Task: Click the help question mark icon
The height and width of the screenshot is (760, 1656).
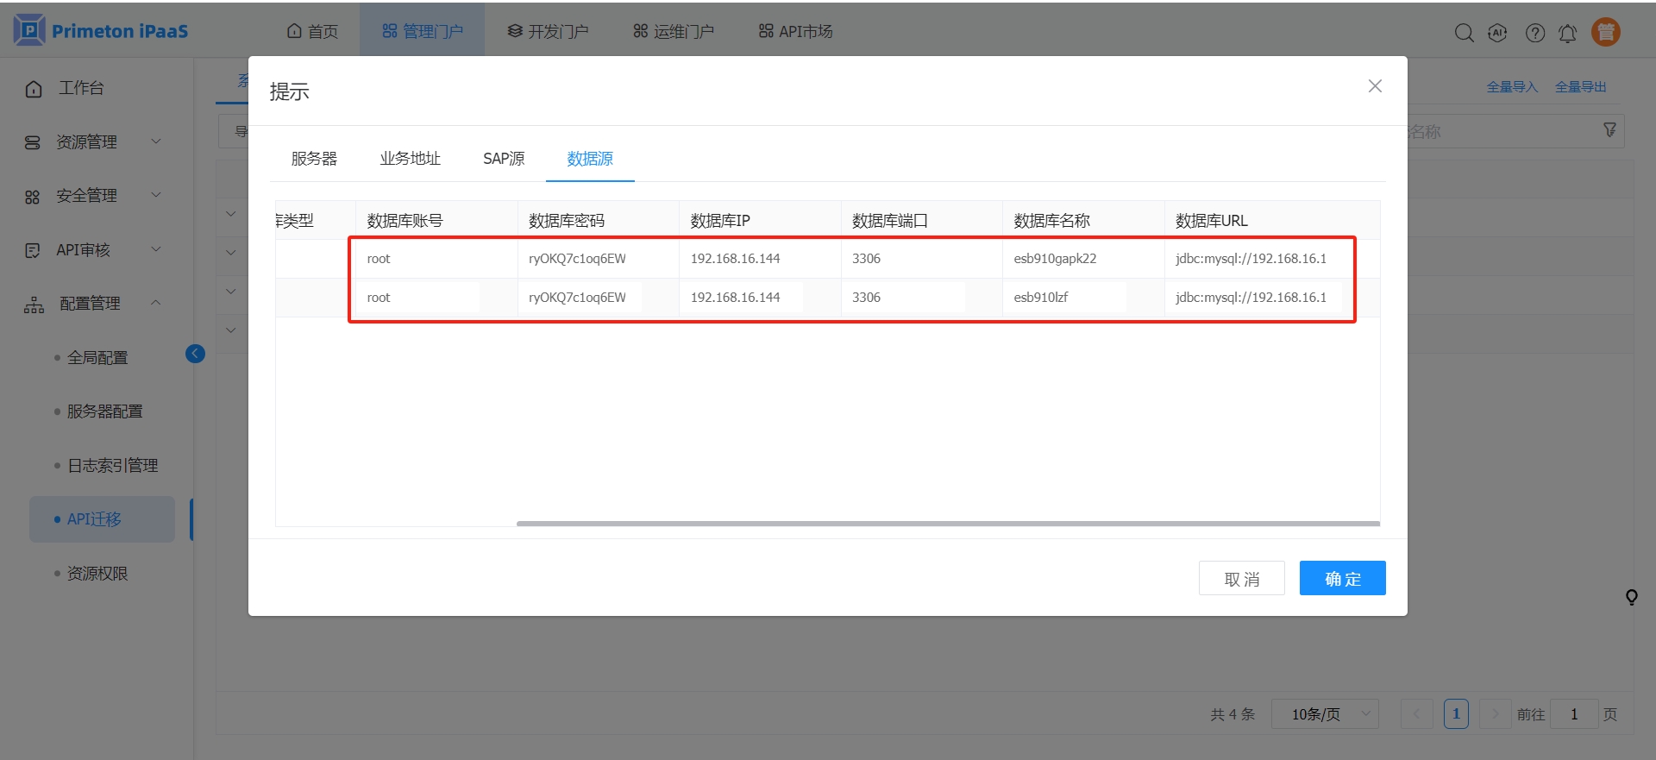Action: pos(1534,33)
